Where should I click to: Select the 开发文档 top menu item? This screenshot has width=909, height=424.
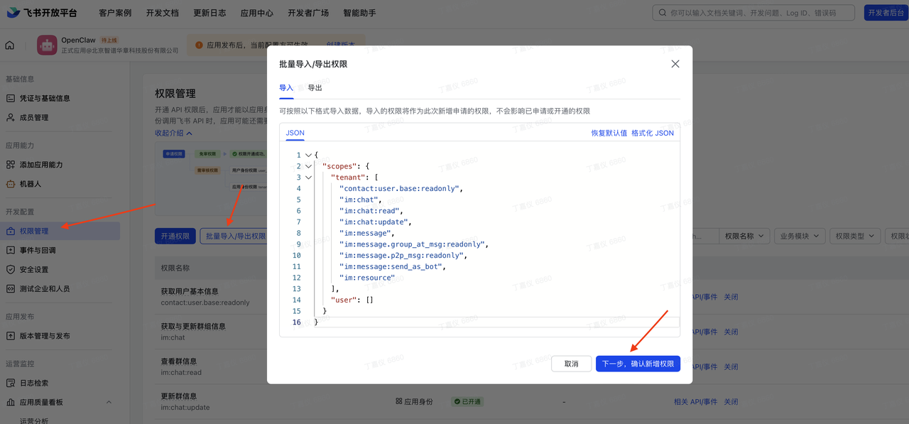click(x=163, y=13)
